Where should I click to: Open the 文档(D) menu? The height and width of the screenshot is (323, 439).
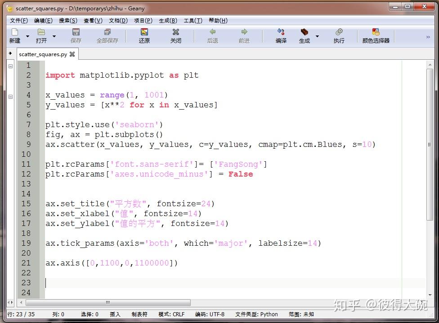point(118,20)
